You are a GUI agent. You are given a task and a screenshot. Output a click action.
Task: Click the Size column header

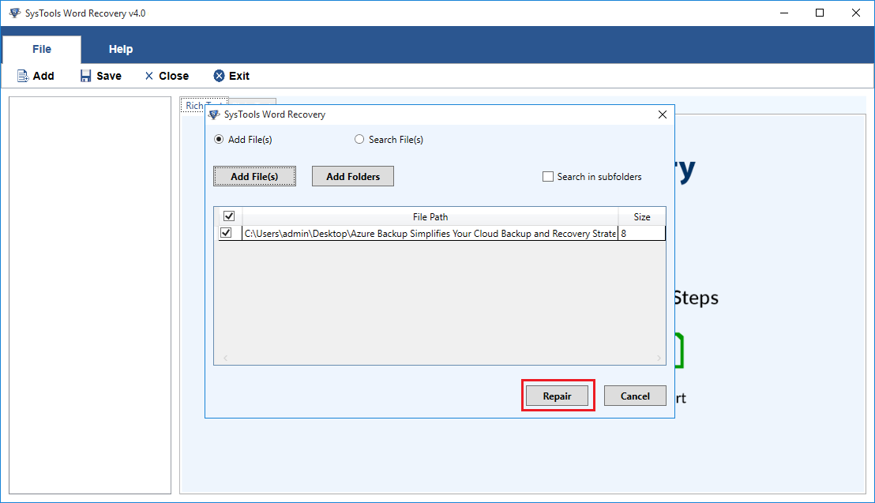point(642,216)
